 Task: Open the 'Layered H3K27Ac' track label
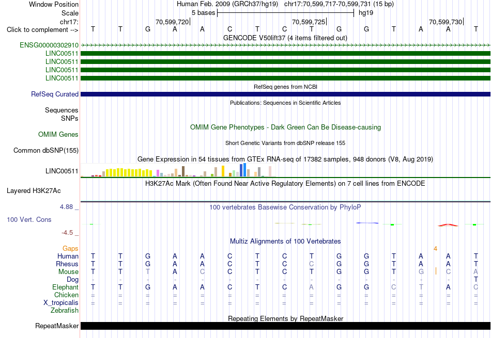tap(34, 191)
